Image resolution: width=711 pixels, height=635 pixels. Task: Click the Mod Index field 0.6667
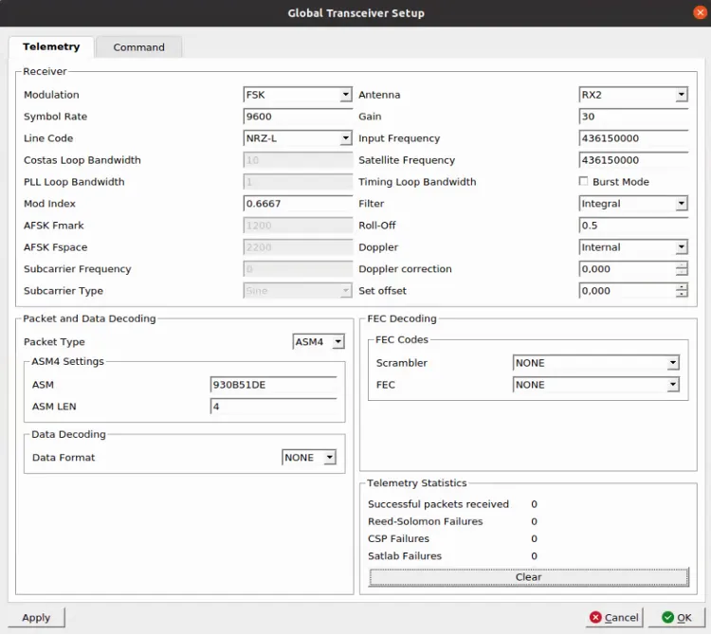point(298,204)
